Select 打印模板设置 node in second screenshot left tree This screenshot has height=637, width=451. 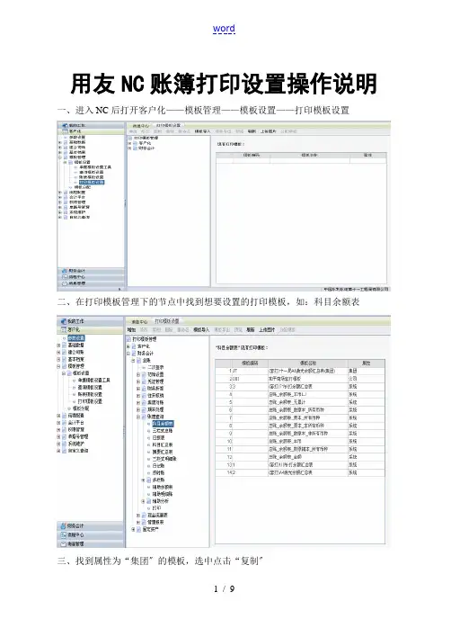[90, 401]
